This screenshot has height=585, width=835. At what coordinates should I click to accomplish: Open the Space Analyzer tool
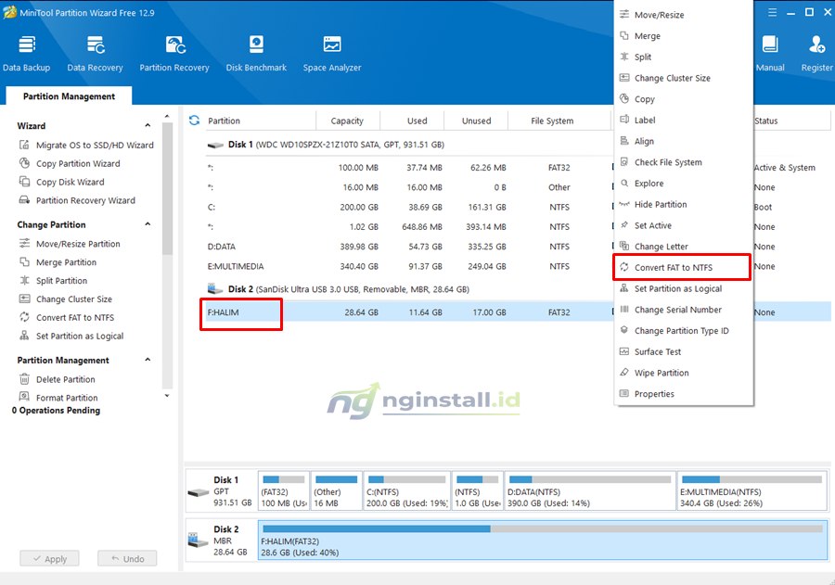tap(332, 53)
